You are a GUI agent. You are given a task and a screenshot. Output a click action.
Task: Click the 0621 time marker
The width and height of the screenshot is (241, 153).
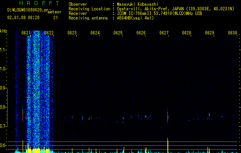pyautogui.click(x=26, y=33)
